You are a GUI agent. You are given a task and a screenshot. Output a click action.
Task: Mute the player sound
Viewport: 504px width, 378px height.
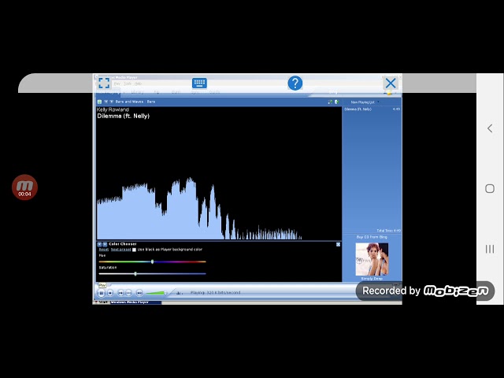coord(139,293)
